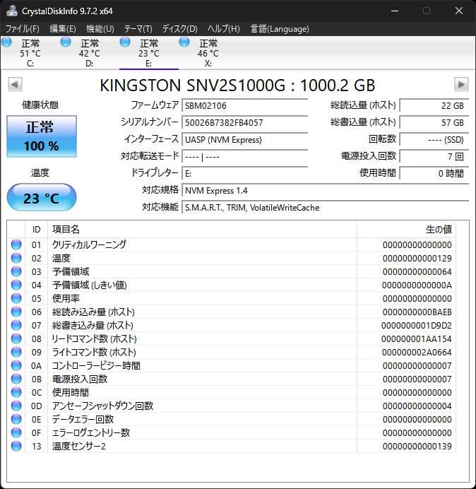Click status orb of 総書き込み量 (ホスト) row
476x489 pixels.
click(16, 325)
